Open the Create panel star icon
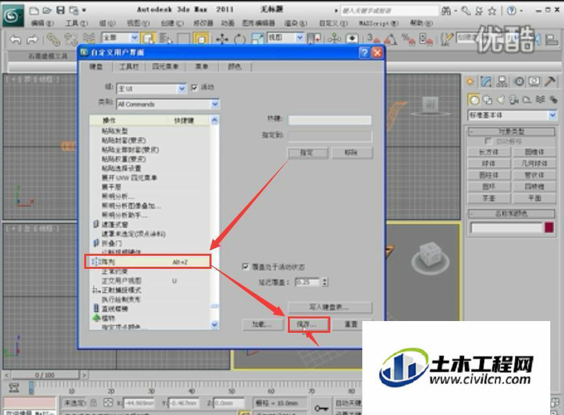The image size is (564, 415). [x=470, y=82]
